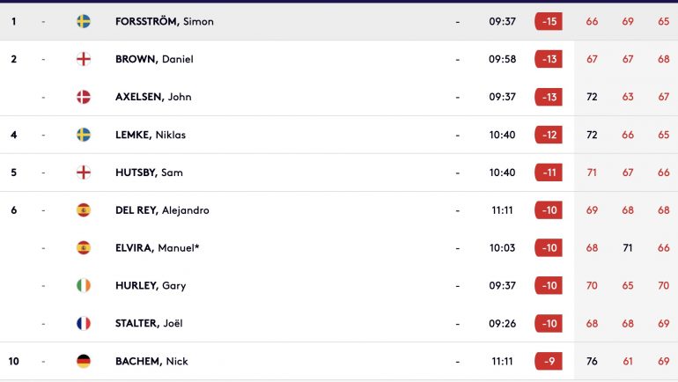
Task: Select AXELSEN, John name
Action: [x=153, y=97]
